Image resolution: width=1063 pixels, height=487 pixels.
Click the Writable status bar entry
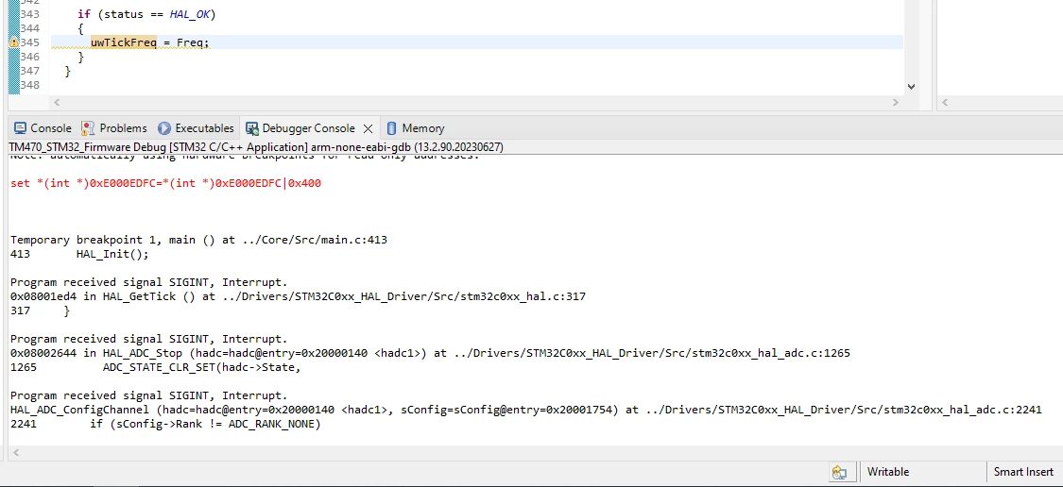coord(888,472)
